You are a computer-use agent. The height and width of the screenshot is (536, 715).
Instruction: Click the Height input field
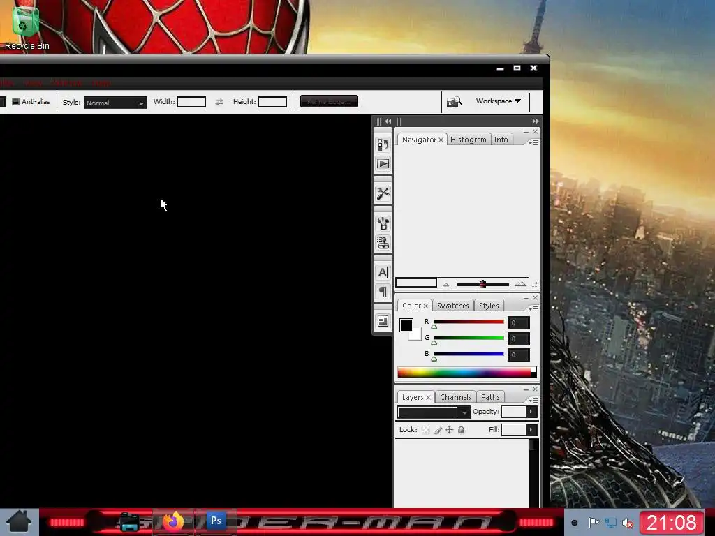click(272, 102)
